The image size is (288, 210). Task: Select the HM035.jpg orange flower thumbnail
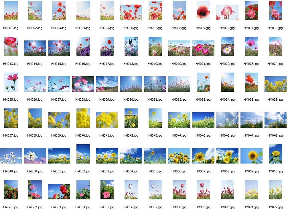coord(251,82)
